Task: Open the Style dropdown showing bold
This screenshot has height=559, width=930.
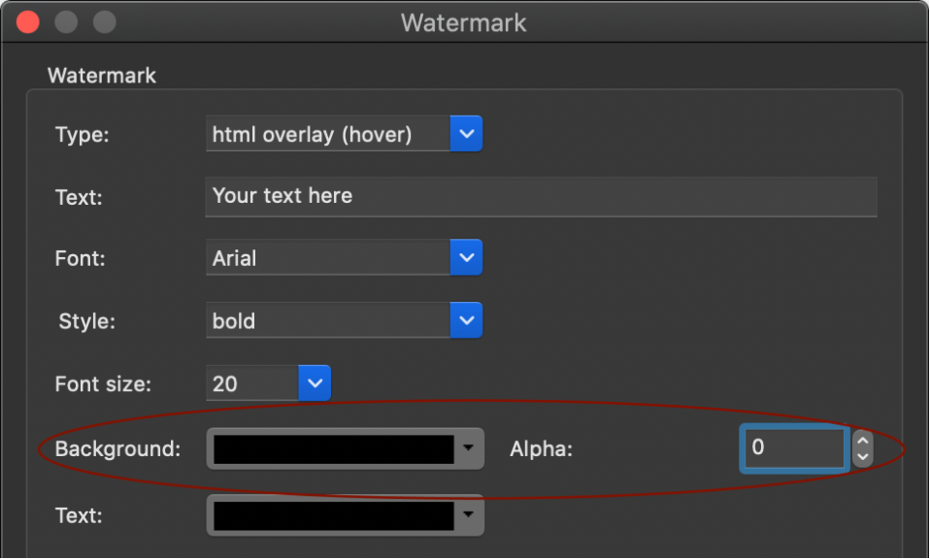Action: [x=466, y=320]
